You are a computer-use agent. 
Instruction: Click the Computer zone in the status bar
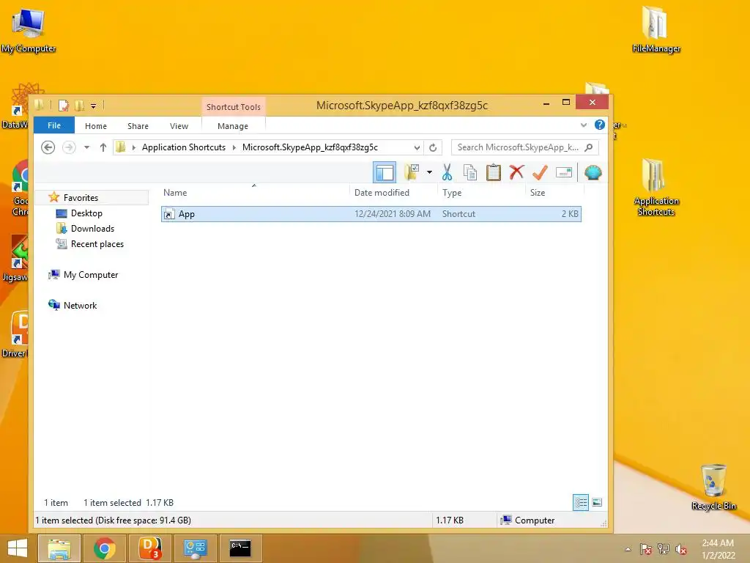(528, 520)
